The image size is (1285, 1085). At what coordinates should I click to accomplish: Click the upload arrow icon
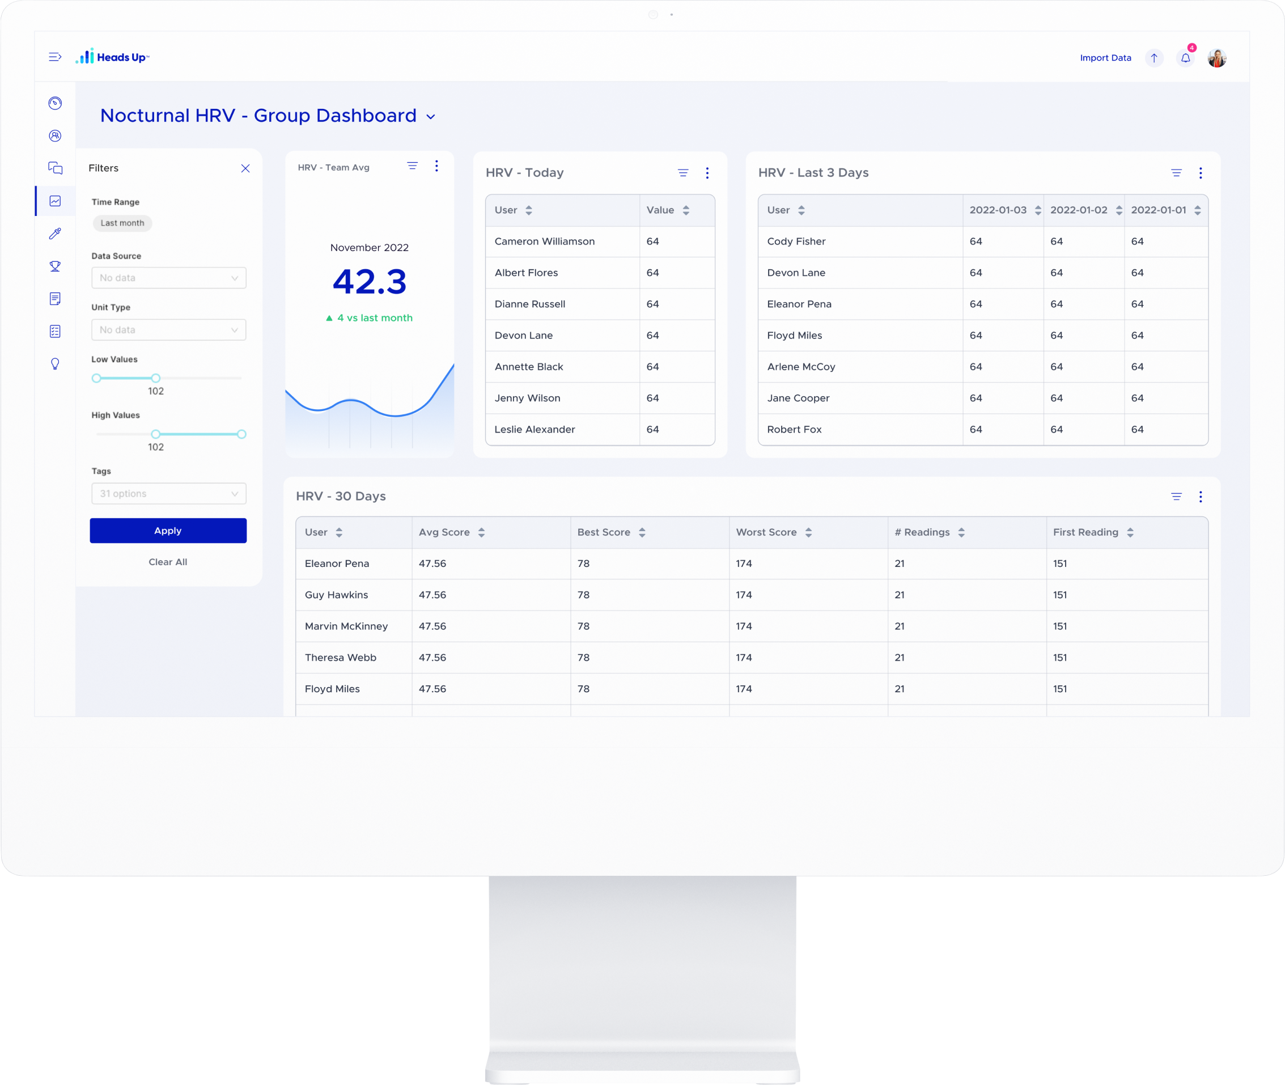click(x=1154, y=58)
